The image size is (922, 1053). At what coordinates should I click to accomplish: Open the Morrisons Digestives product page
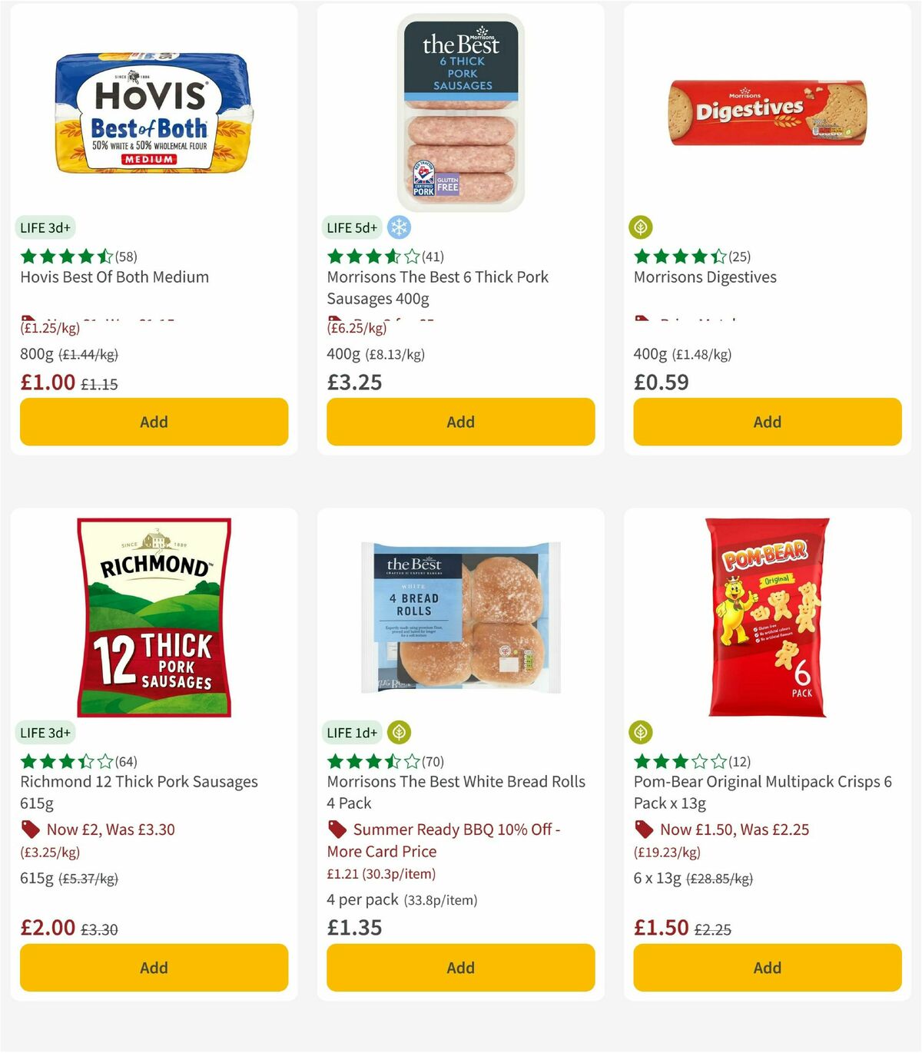click(x=705, y=277)
